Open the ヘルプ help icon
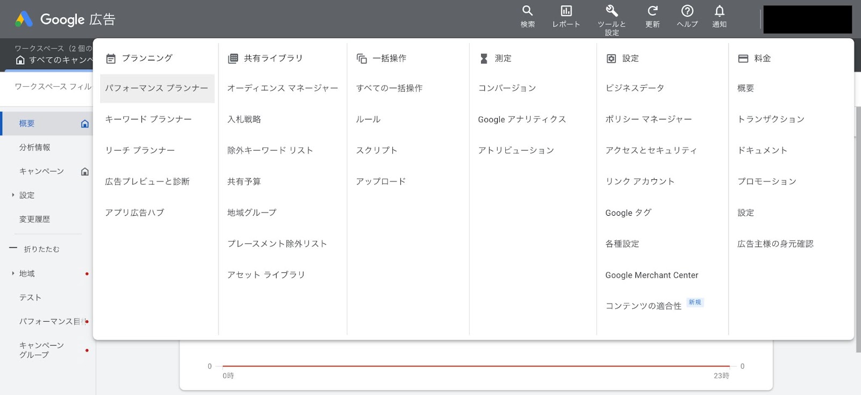The image size is (861, 395). [x=687, y=11]
